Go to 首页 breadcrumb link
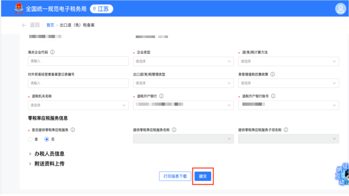349x196 pixels. pyautogui.click(x=50, y=25)
